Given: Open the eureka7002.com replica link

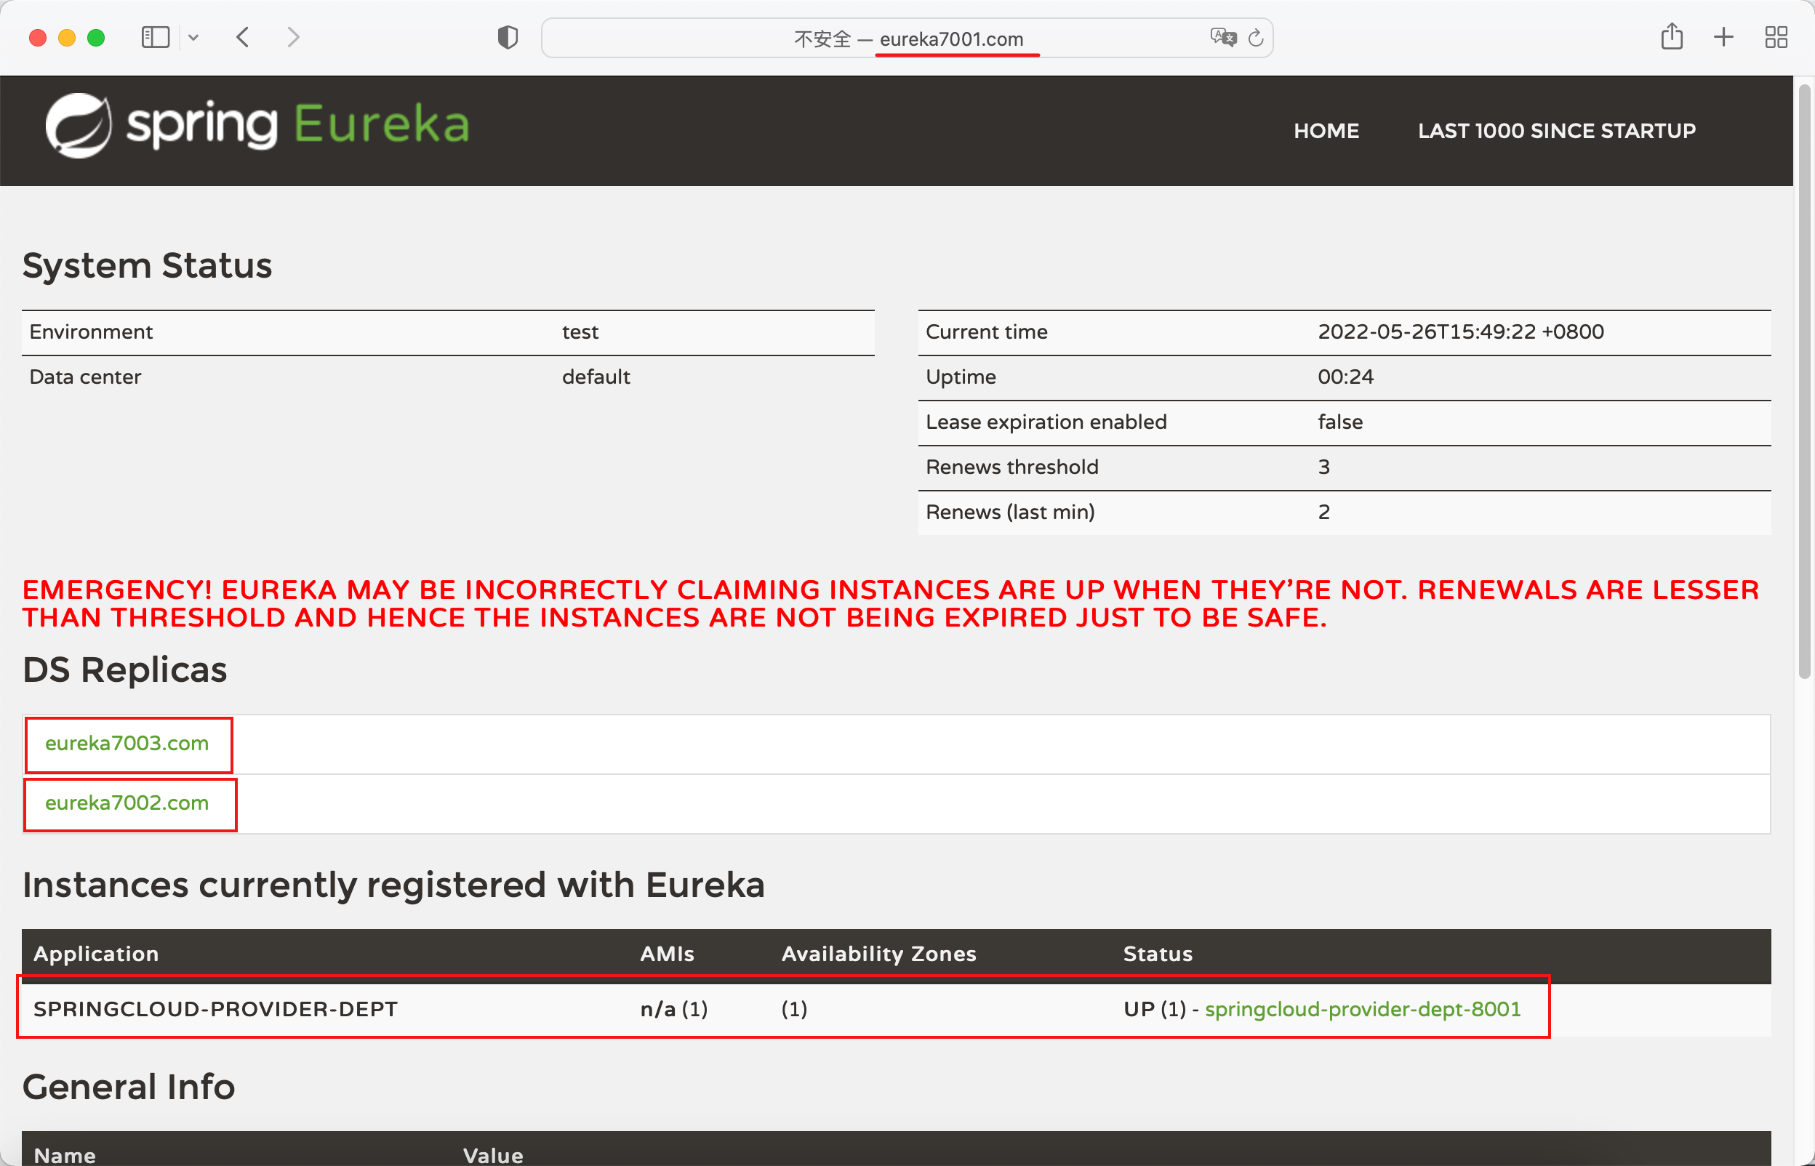Looking at the screenshot, I should [x=127, y=803].
